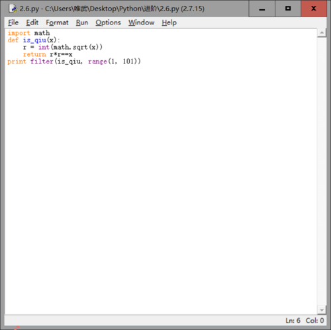This screenshot has width=331, height=330.
Task: Open the Window menu
Action: [x=142, y=22]
